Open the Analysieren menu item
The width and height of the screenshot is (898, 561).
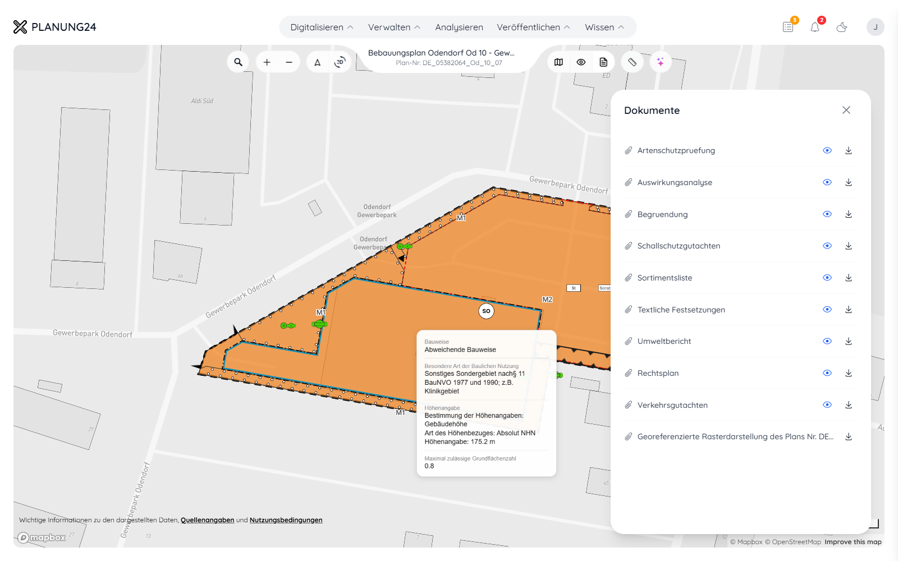459,27
